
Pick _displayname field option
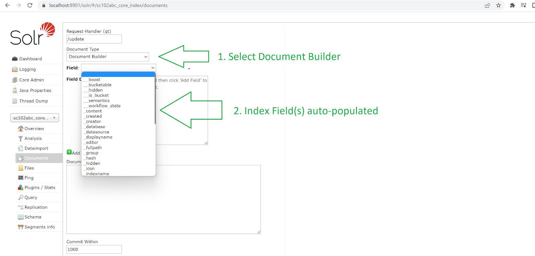[x=118, y=137]
